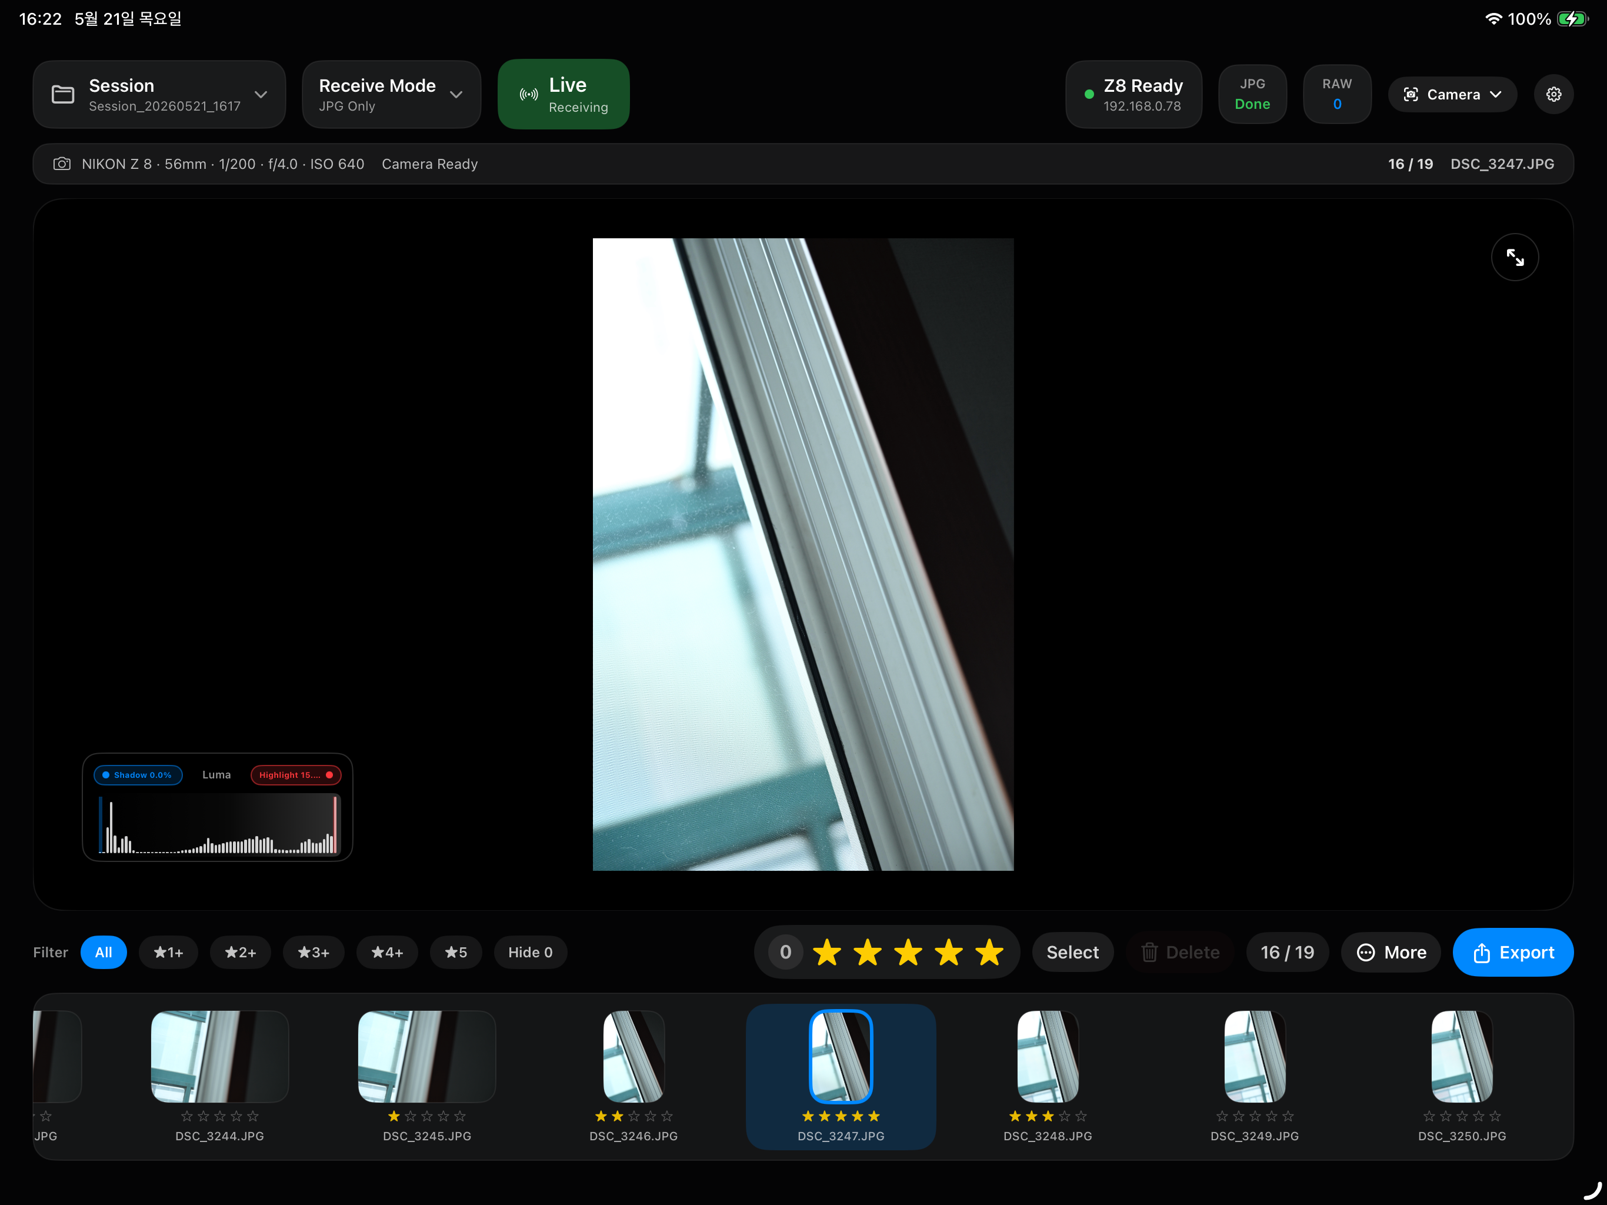Click the Export button
The width and height of the screenshot is (1607, 1205).
(x=1513, y=952)
